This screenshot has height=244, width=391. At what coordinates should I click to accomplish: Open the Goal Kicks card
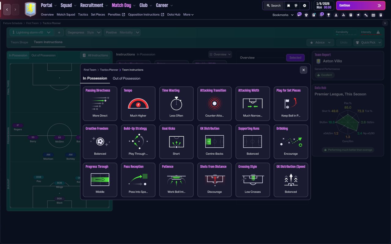(176, 142)
